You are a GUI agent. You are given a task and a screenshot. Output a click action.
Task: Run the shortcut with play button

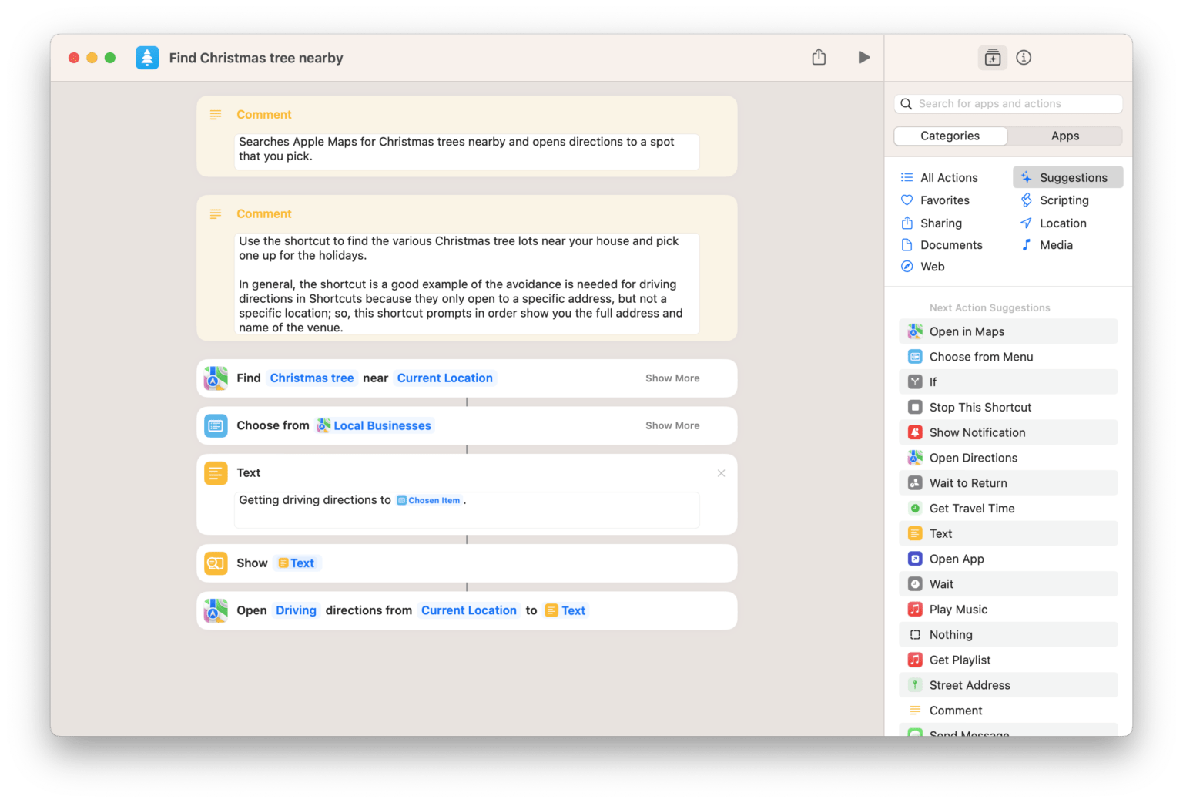point(863,58)
